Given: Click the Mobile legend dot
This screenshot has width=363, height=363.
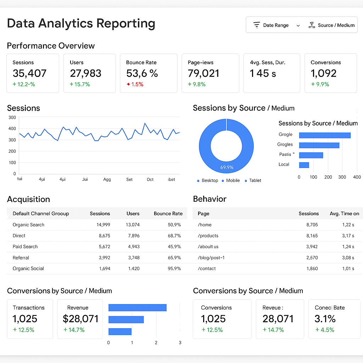Looking at the screenshot, I should [x=223, y=181].
